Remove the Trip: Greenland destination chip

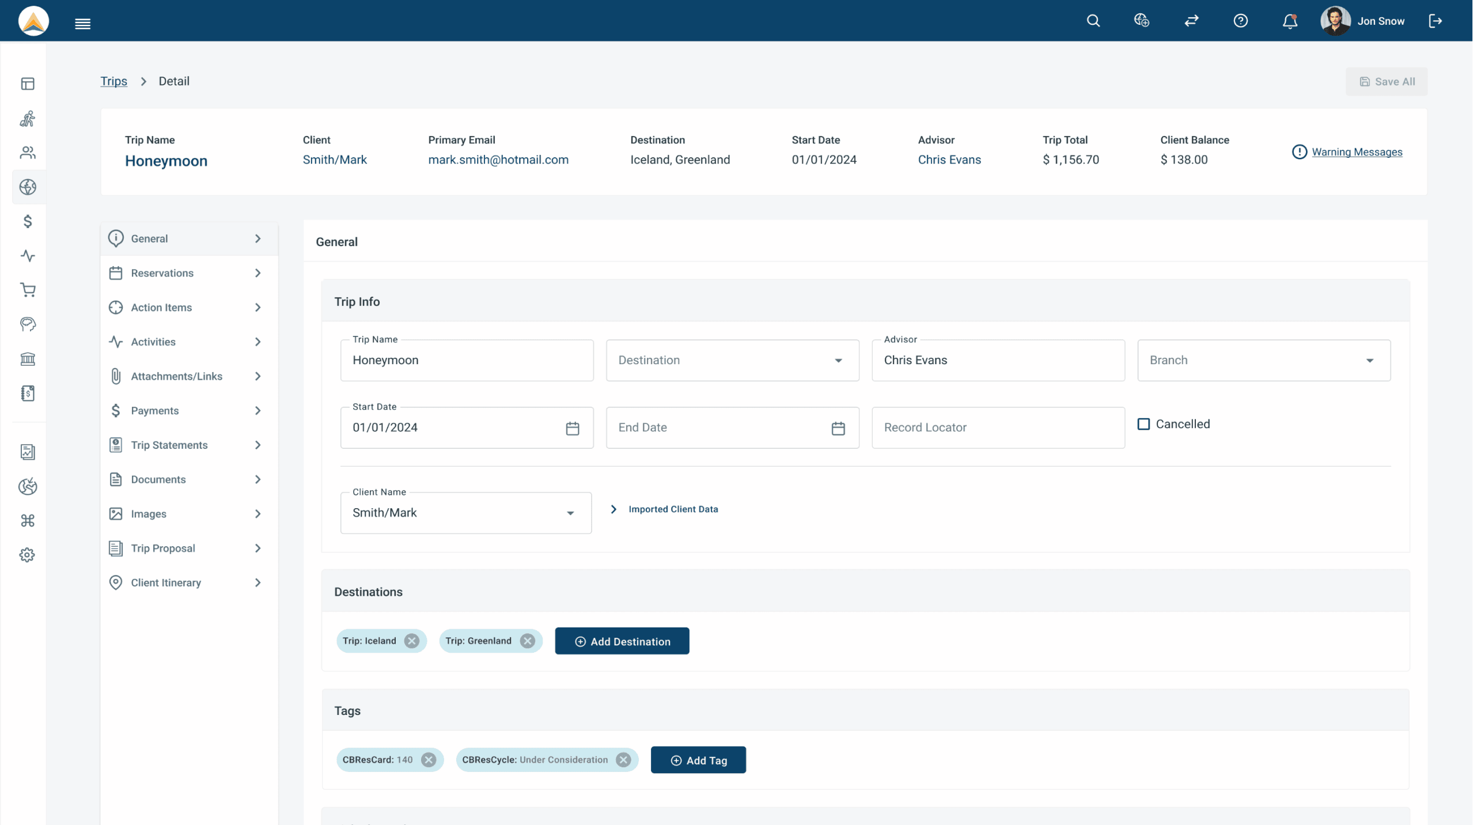[x=527, y=641]
